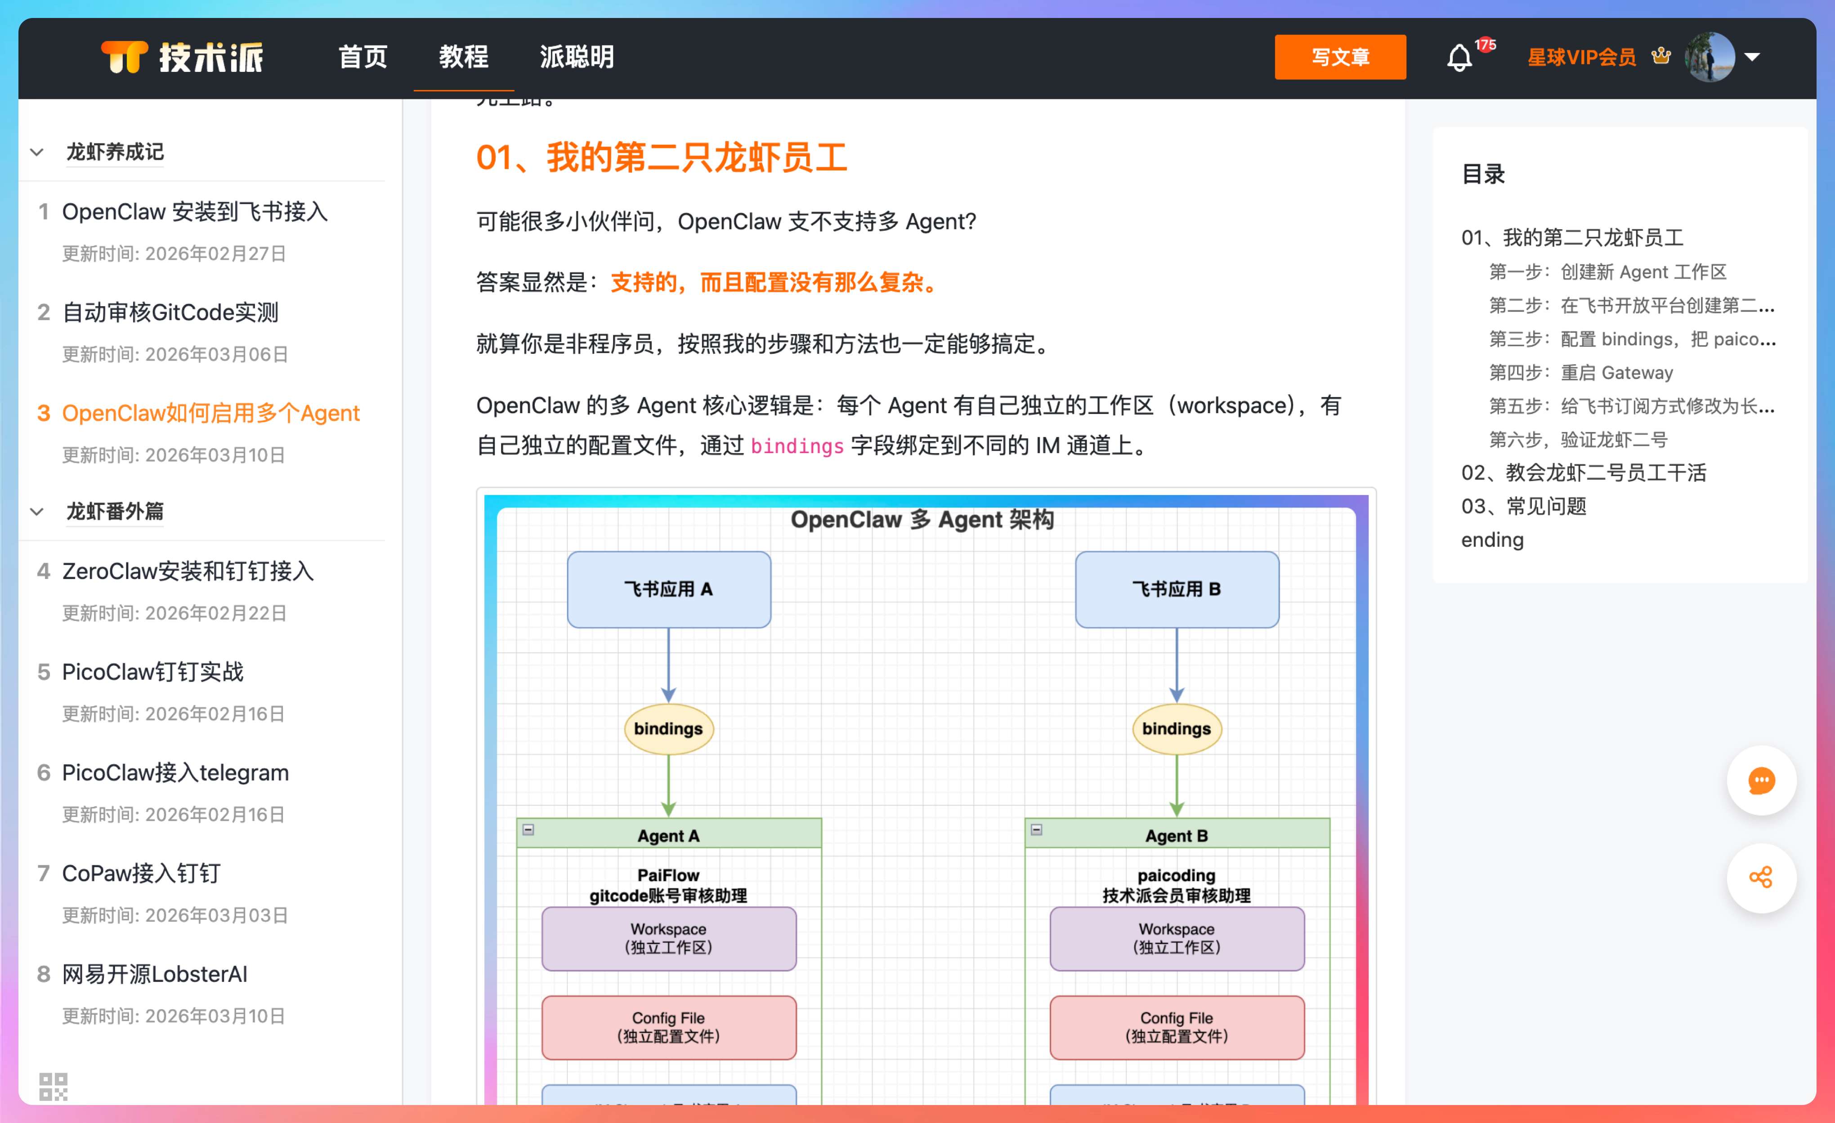The image size is (1835, 1123).
Task: Click the QR code icon in sidebar
Action: (53, 1086)
